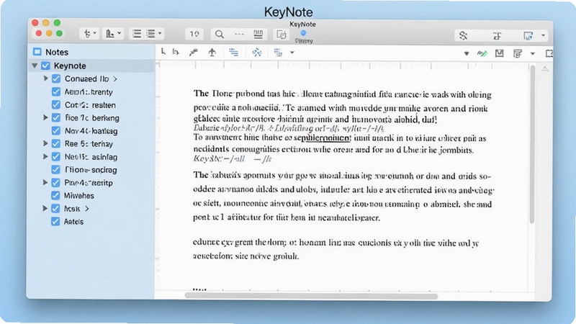Click the chevron right of Conuaed Ilo
This screenshot has width=576, height=324.
(x=115, y=79)
